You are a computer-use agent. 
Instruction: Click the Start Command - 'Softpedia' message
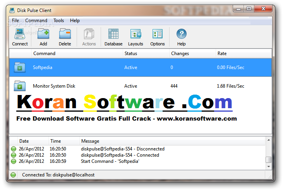(x=110, y=161)
